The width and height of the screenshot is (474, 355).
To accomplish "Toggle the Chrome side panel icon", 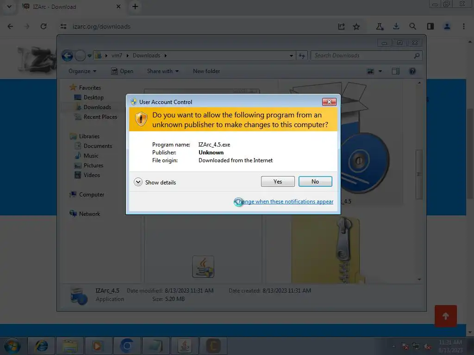I will (430, 26).
